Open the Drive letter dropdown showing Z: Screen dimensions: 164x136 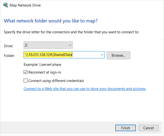tap(48, 45)
